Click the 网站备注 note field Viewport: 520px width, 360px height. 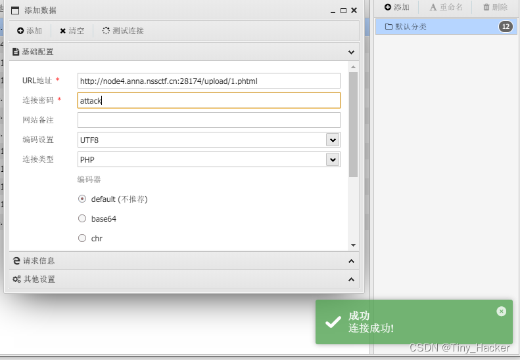point(209,120)
